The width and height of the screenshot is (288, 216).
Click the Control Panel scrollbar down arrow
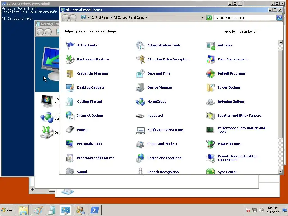(x=280, y=172)
